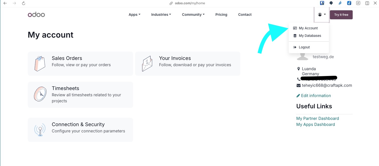
Task: Reload the page with refresh icon
Action: (24, 3)
